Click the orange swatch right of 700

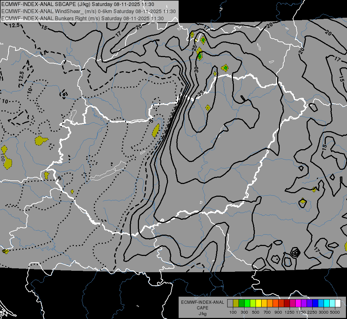[270, 303]
